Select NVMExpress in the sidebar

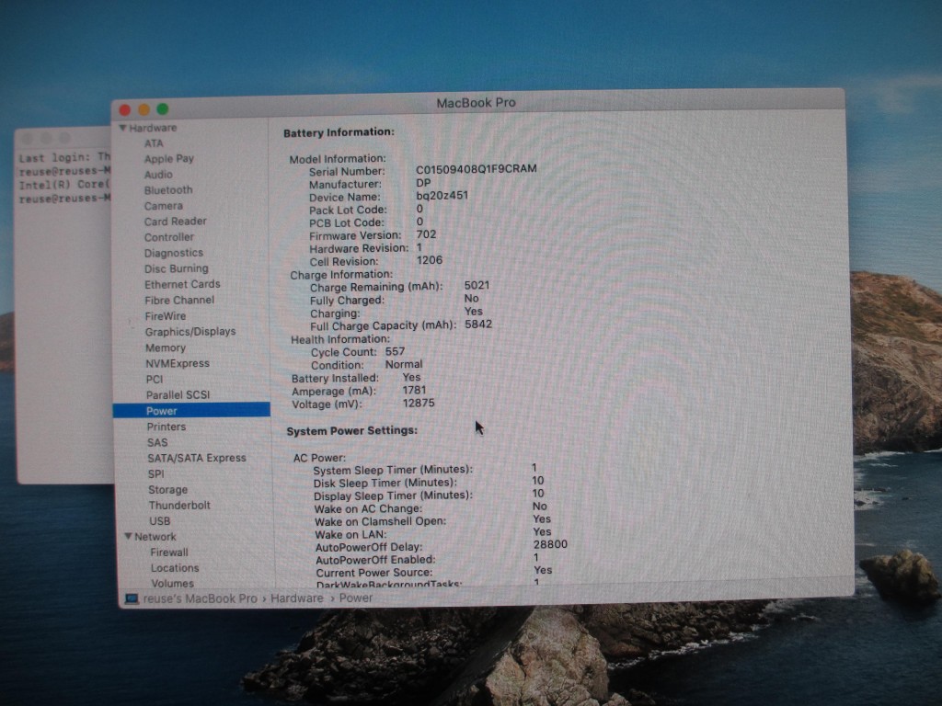(178, 364)
